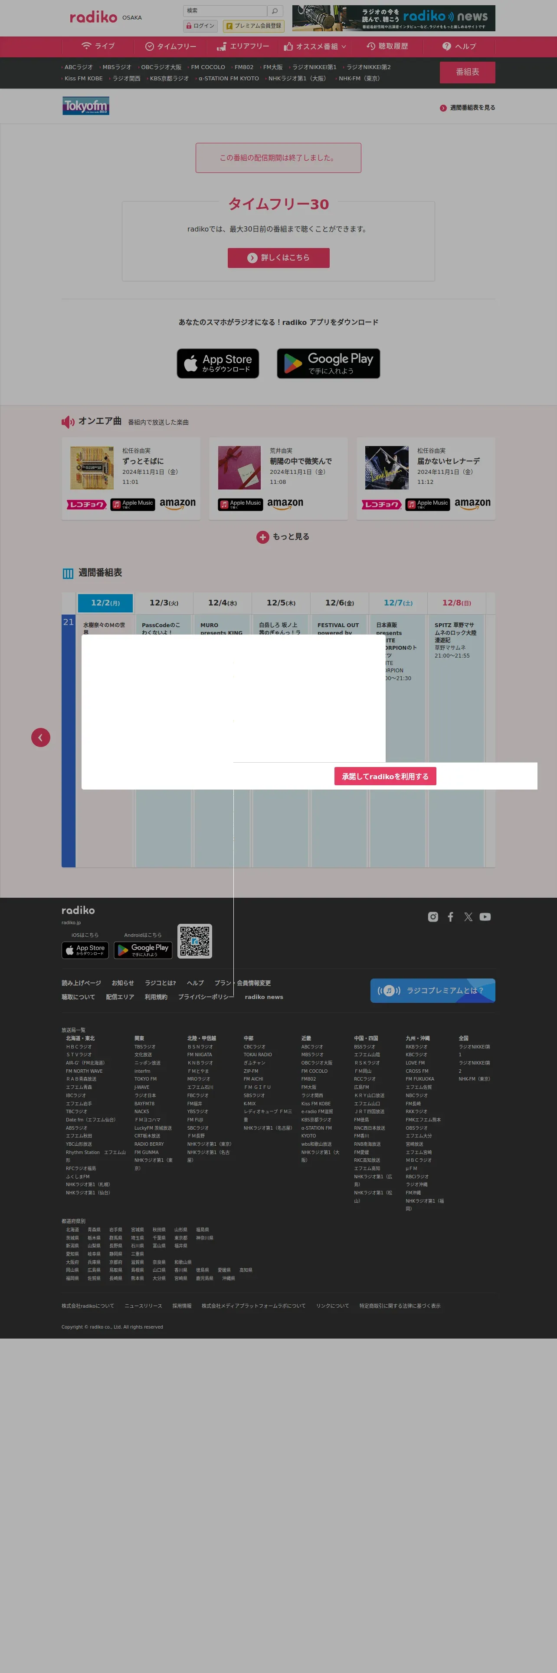This screenshot has height=1673, width=557.
Task: Click amazon icon for 朝陽の中で微笑んで
Action: point(285,504)
